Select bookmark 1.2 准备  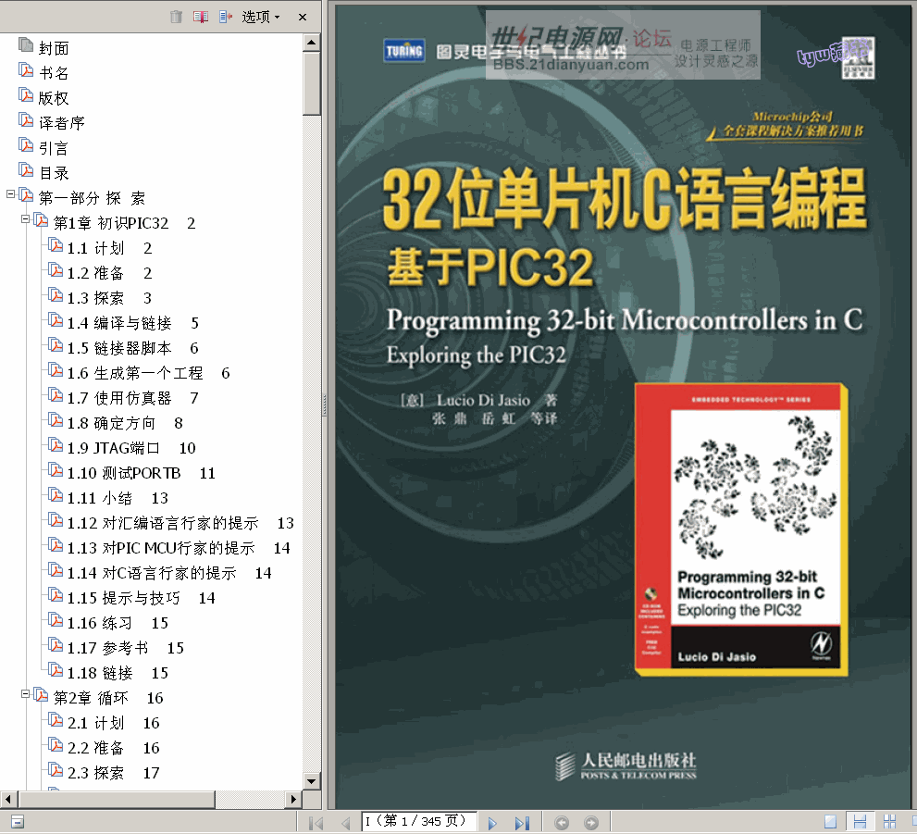(x=109, y=273)
